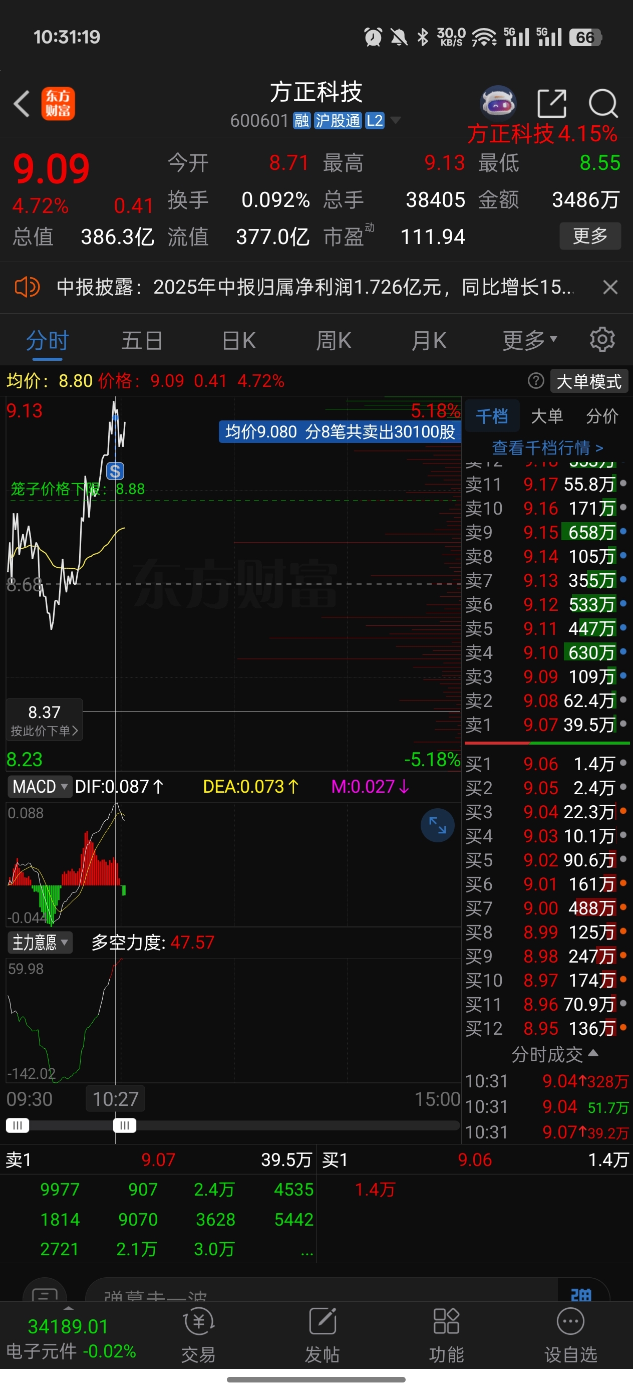The image size is (633, 1393).
Task: Tap the comment bubble icon at bottom left
Action: (x=45, y=1292)
